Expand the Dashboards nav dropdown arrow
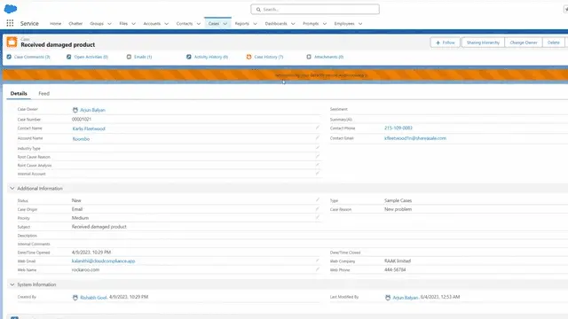 click(293, 24)
